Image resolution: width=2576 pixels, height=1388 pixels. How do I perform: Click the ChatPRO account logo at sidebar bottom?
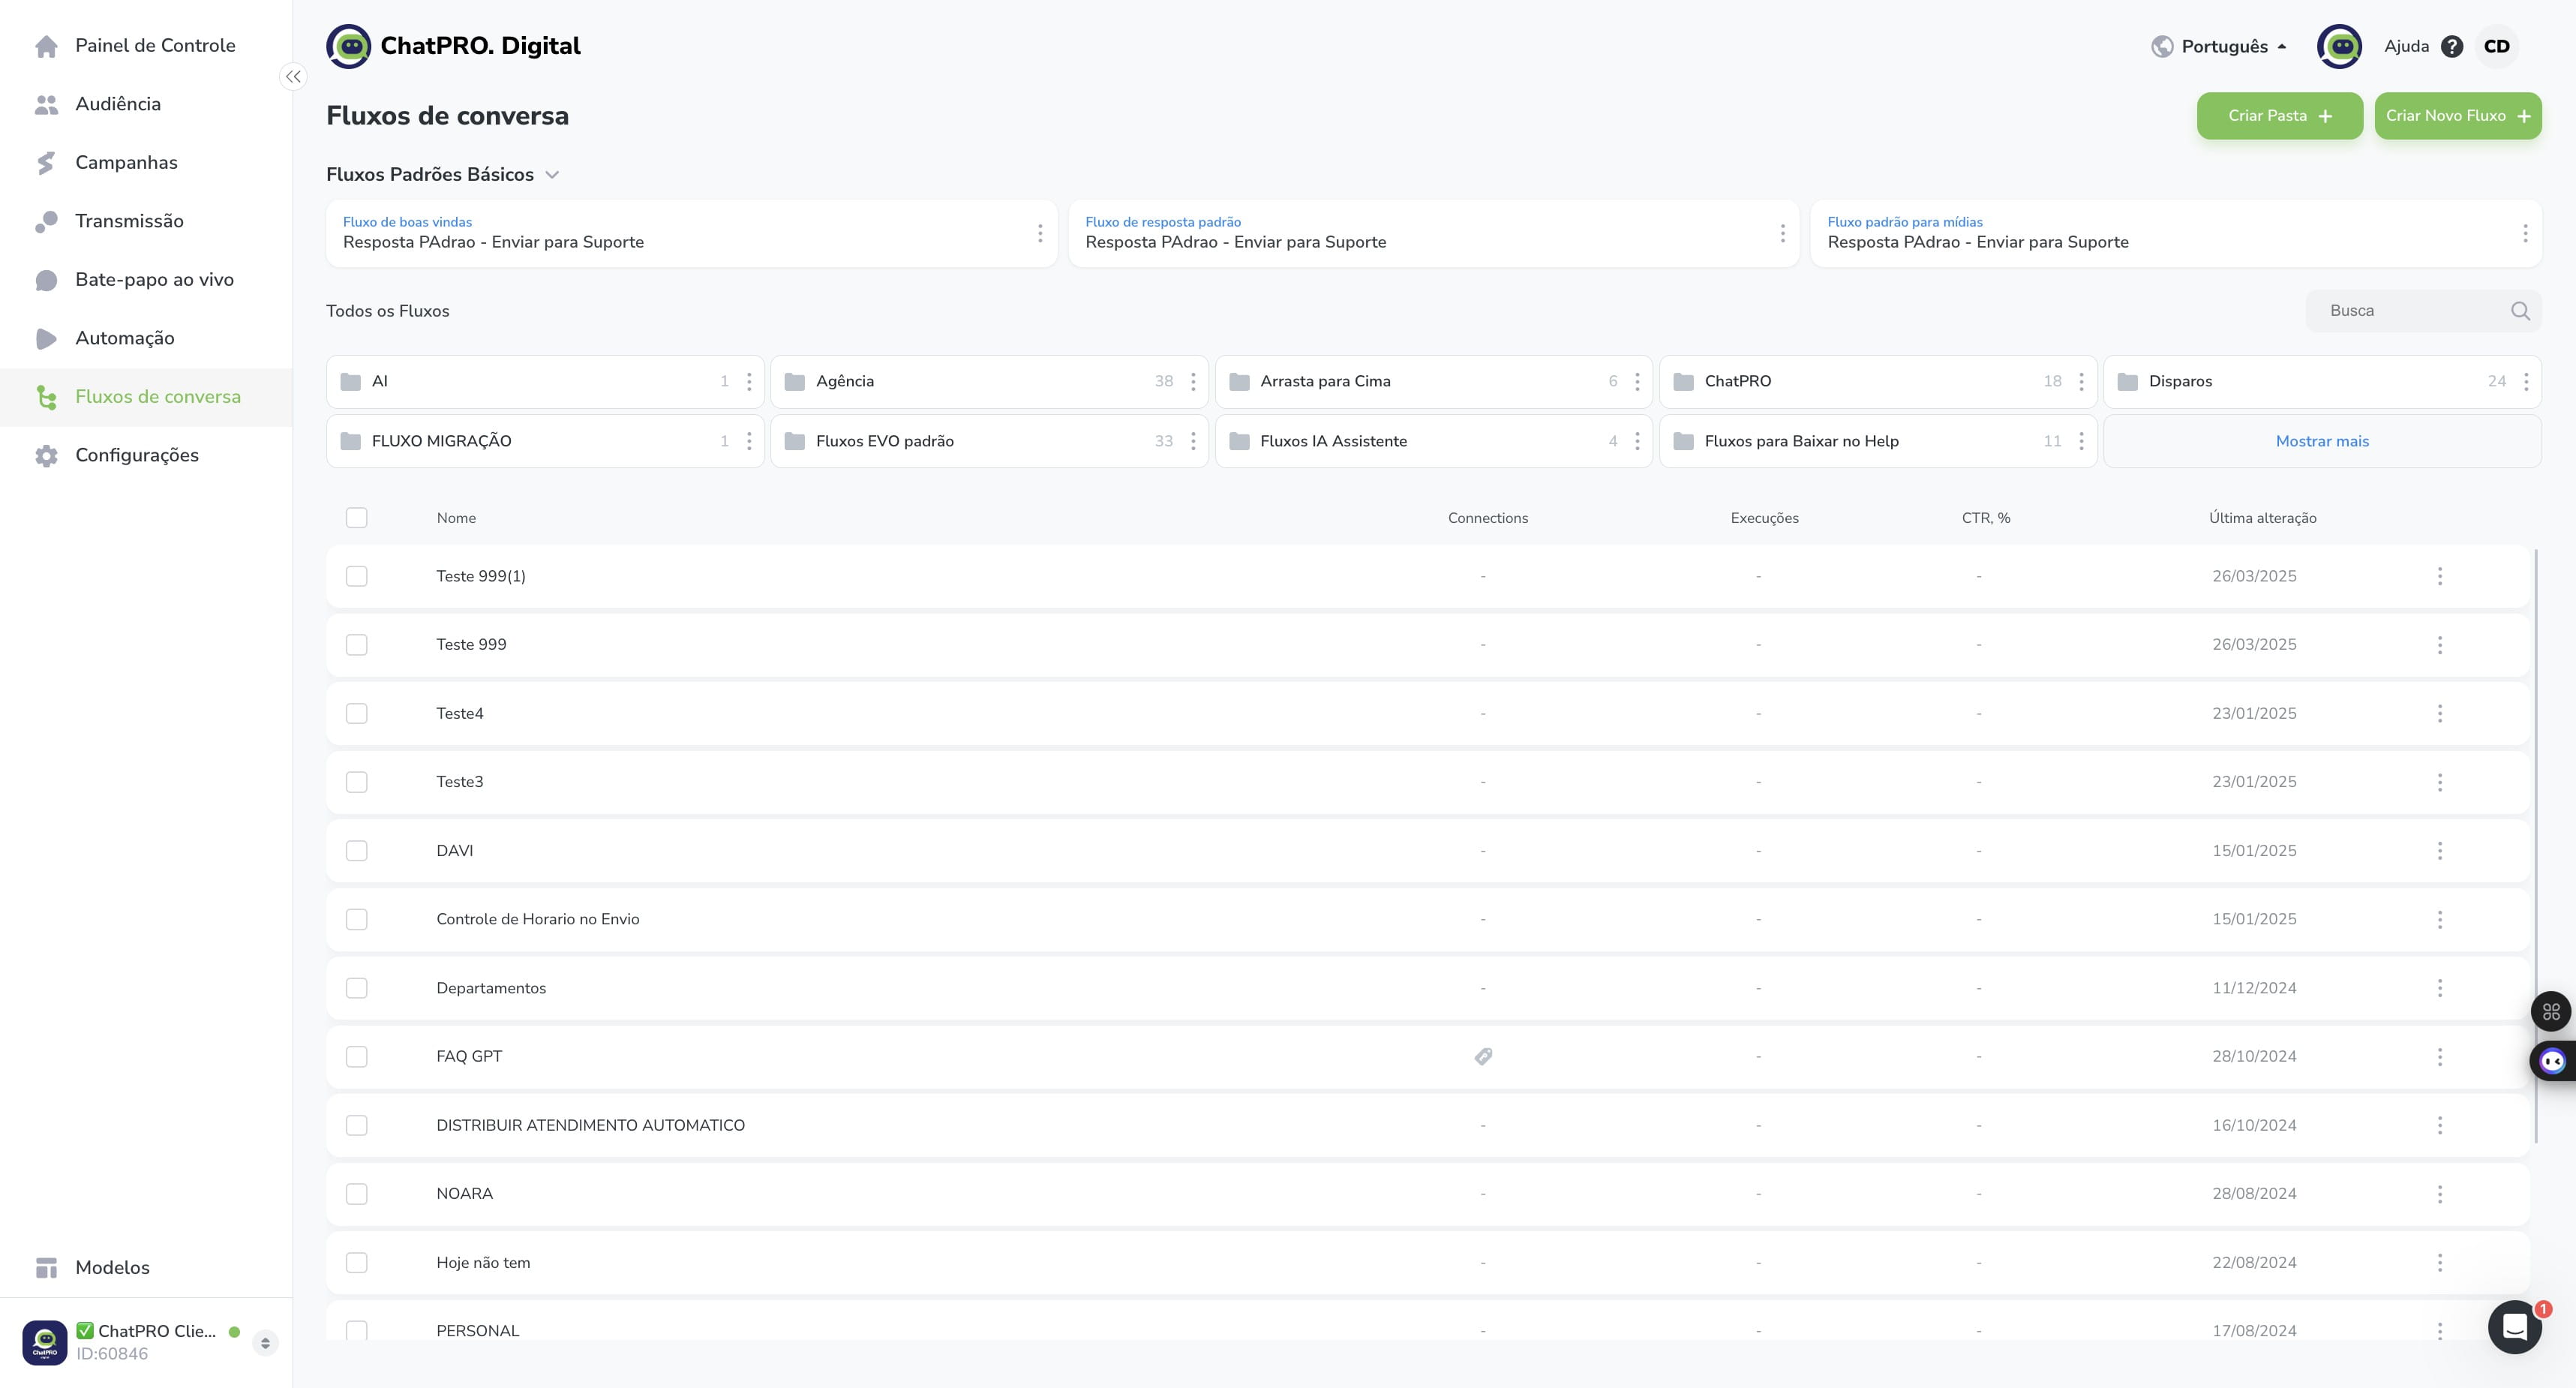coord(45,1342)
